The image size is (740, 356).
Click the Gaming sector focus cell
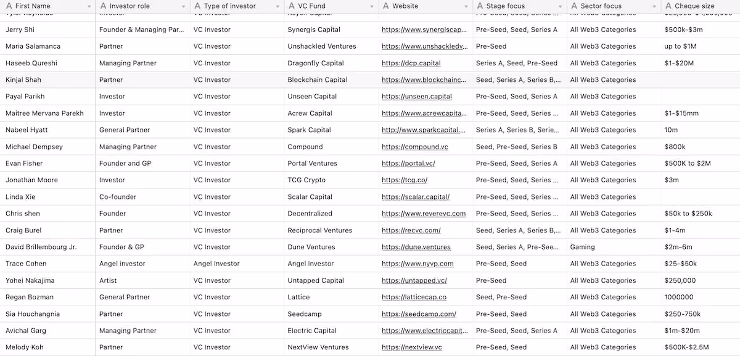tap(614, 247)
